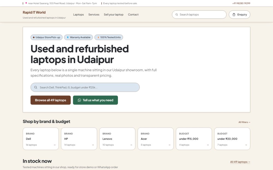
Task: Open the Contact page link
Action: tap(133, 15)
